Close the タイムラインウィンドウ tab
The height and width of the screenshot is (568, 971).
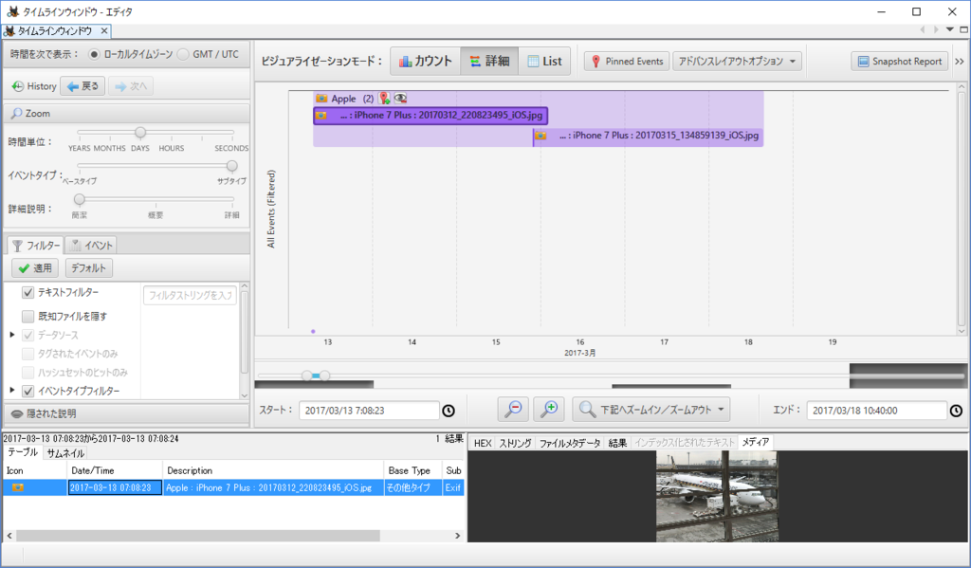click(104, 30)
